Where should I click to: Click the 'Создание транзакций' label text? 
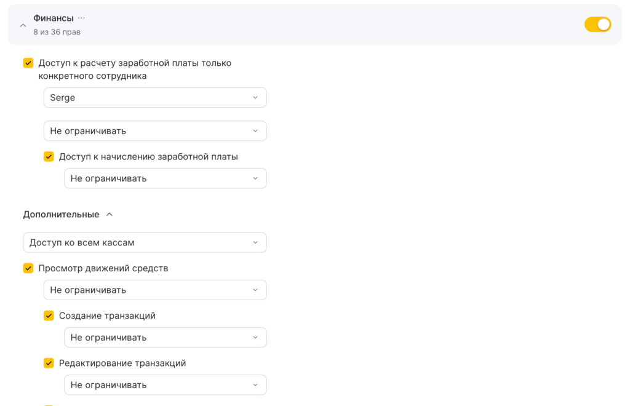pyautogui.click(x=107, y=316)
